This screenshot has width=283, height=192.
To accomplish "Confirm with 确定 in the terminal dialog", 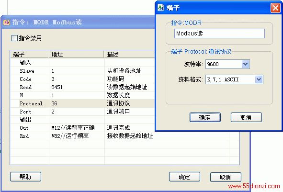I will click(x=205, y=117).
